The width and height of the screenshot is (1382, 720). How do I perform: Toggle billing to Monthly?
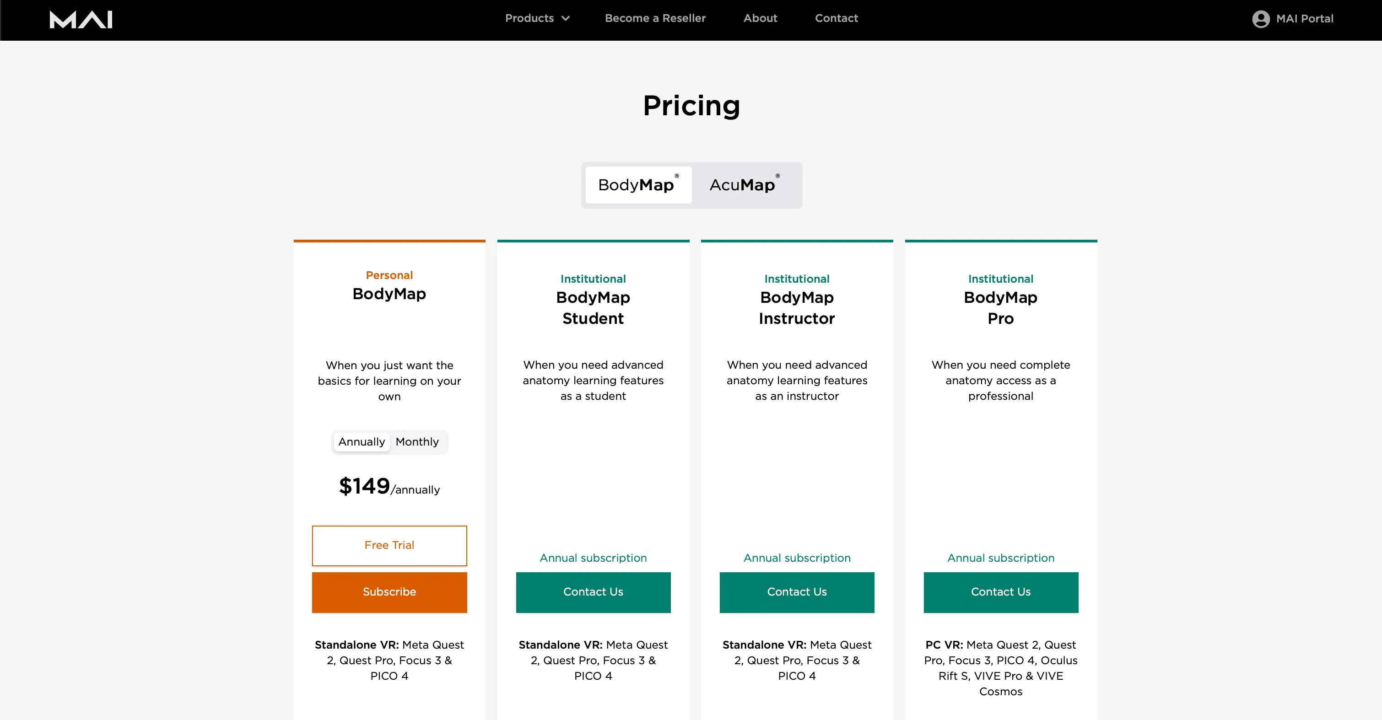[417, 442]
